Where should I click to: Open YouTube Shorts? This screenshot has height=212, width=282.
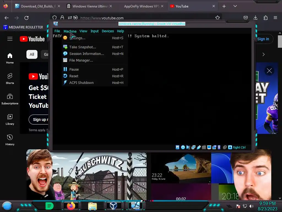(10, 79)
